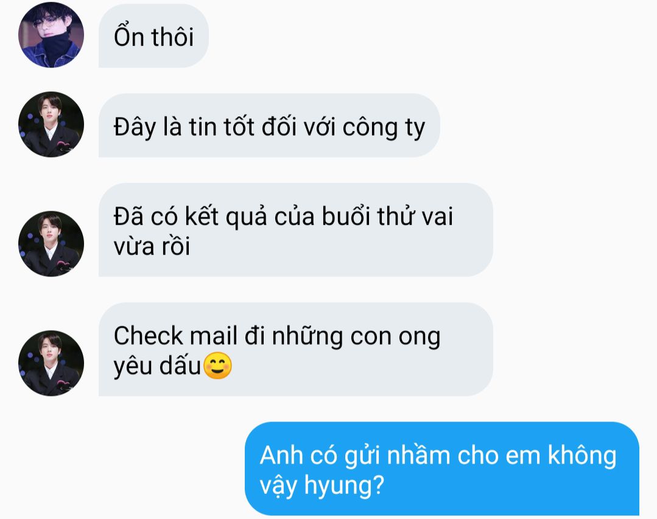657x519 pixels.
Task: Click the words "con ong" in the Check mail message
Action: tap(395, 337)
